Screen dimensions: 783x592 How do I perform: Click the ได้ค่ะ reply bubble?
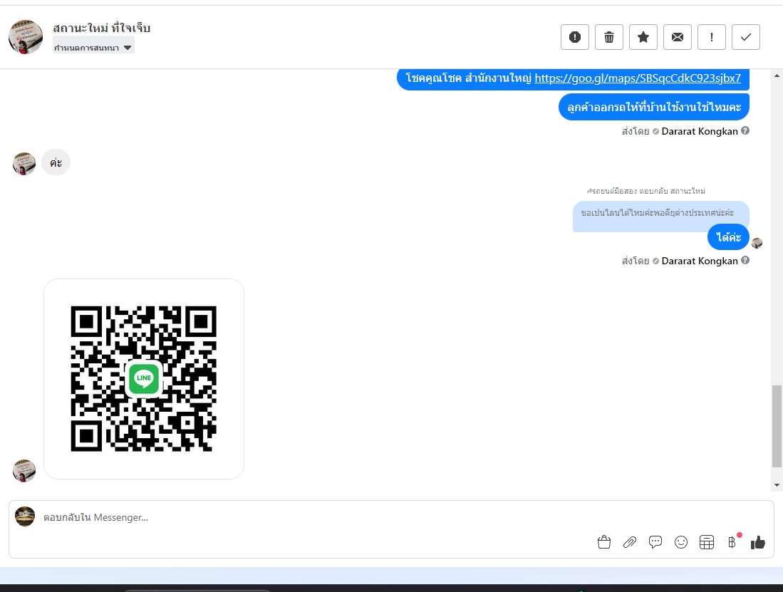(x=728, y=238)
